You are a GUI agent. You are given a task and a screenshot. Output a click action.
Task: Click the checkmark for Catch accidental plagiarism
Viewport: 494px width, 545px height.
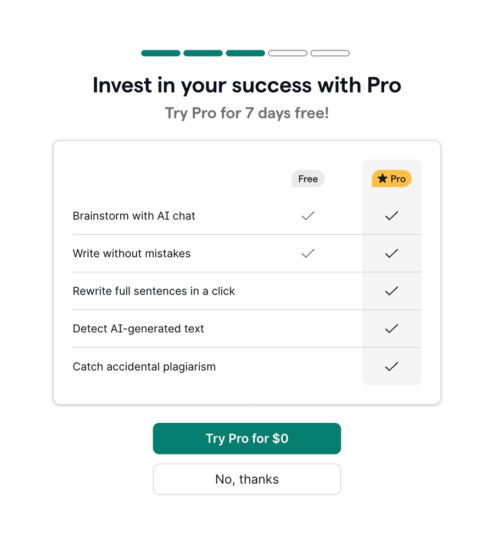click(391, 366)
